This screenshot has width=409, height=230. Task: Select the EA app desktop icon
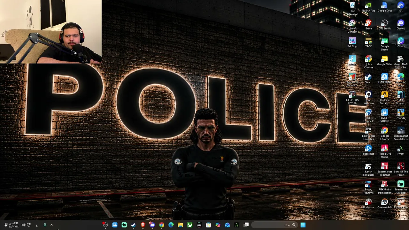click(401, 7)
